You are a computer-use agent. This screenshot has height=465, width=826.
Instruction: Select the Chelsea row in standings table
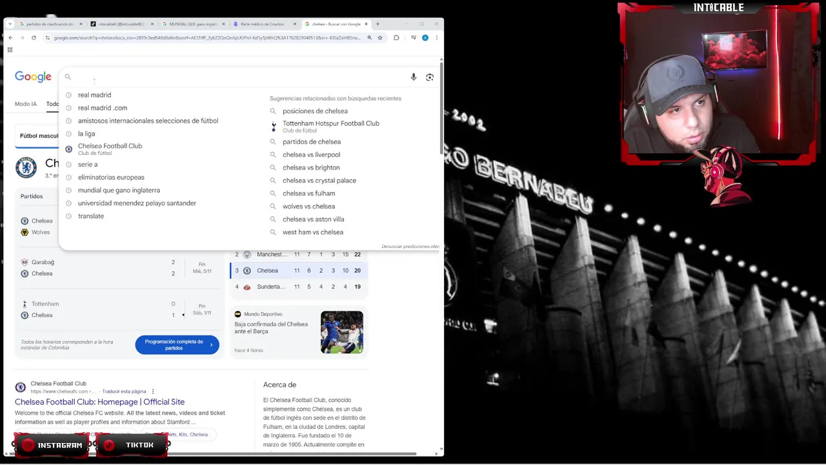[299, 271]
